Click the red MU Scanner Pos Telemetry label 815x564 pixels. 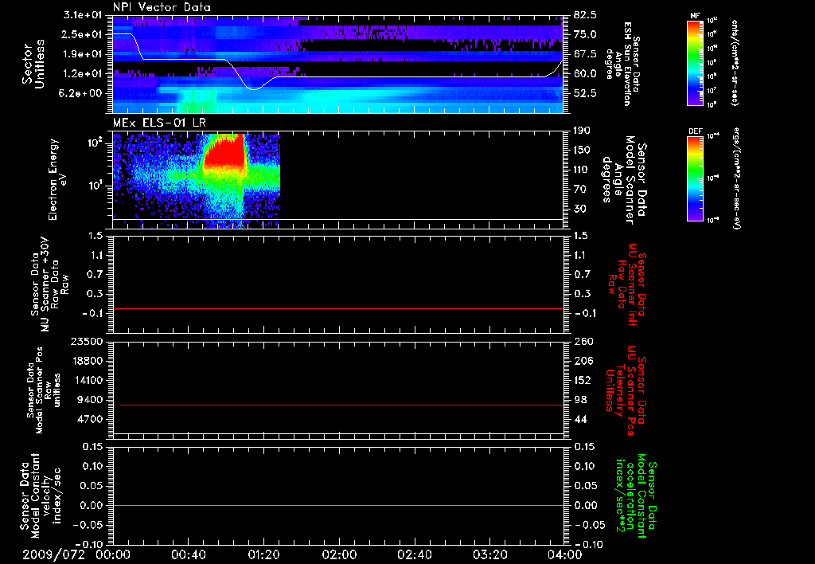(626, 390)
